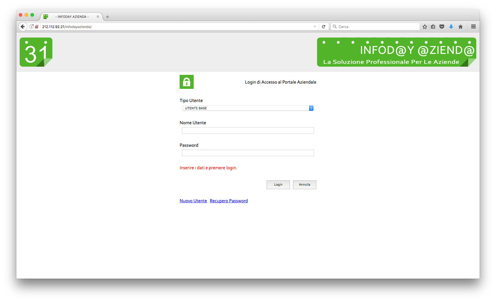Go to home page via house icon
The width and height of the screenshot is (496, 302).
pyautogui.click(x=461, y=27)
